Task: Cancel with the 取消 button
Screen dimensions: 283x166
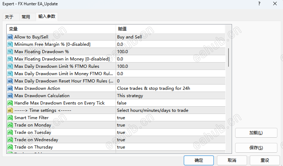Action: click(x=232, y=160)
